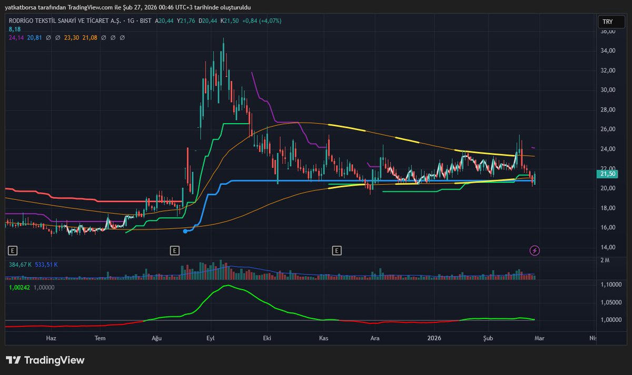This screenshot has width=632, height=375.
Task: Click the orange 23,30 indicator value
Action: 72,37
